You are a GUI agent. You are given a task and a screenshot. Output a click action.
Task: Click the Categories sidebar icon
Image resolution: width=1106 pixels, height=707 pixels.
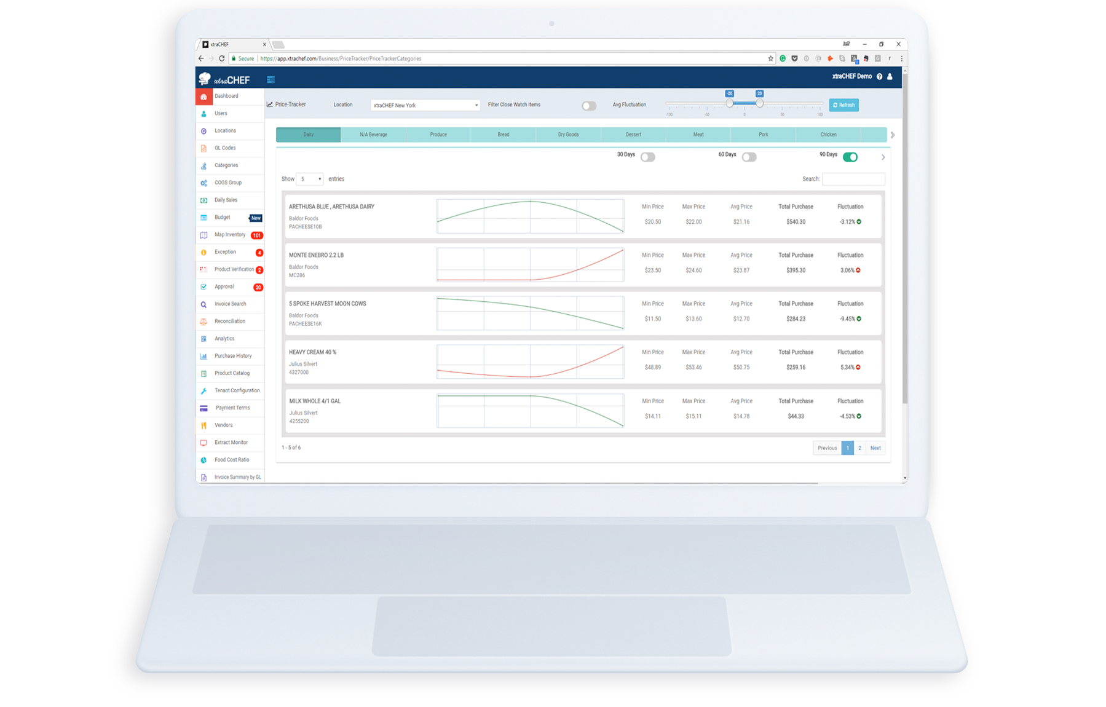pyautogui.click(x=204, y=165)
